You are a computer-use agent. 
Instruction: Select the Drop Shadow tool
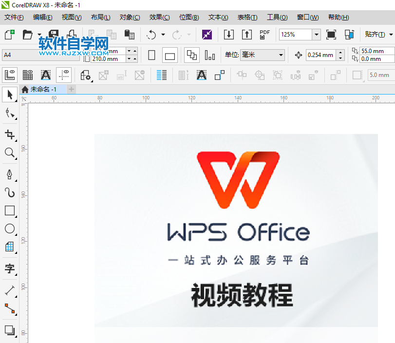point(10,330)
